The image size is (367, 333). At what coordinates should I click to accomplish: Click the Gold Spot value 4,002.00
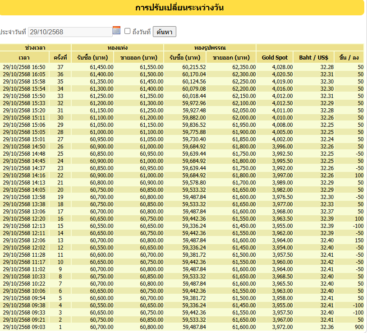click(282, 139)
